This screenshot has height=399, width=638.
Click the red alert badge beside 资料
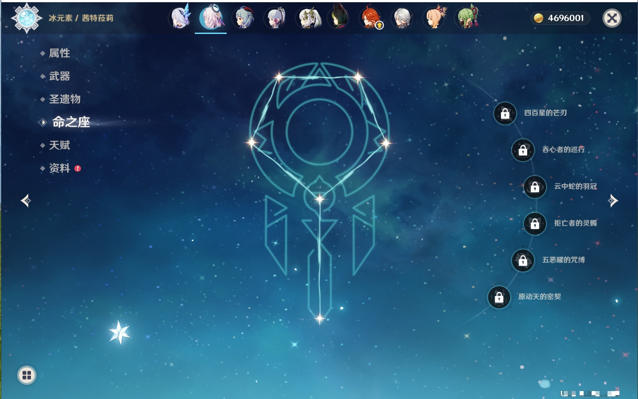pos(78,168)
